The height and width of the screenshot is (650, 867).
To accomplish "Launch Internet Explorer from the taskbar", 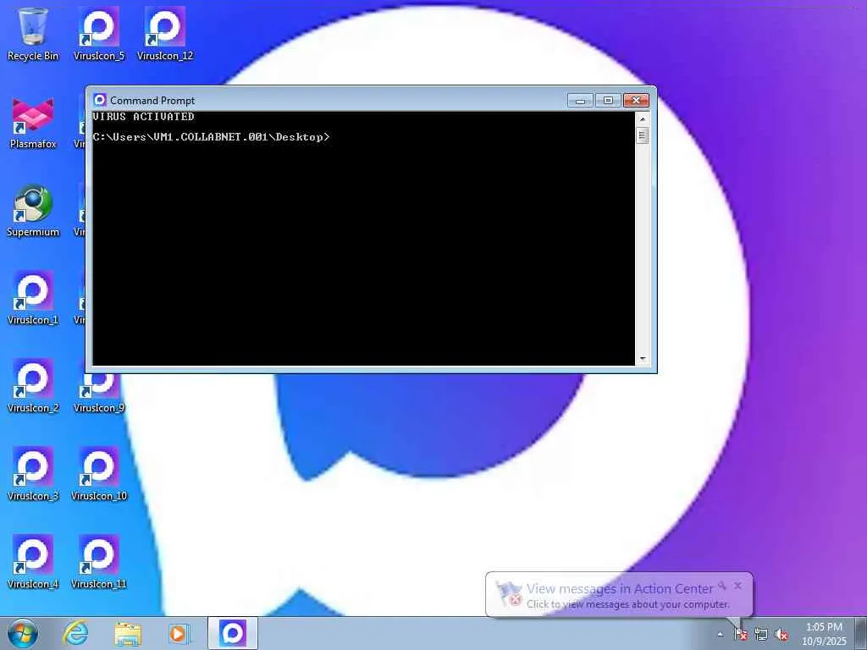I will 75,633.
